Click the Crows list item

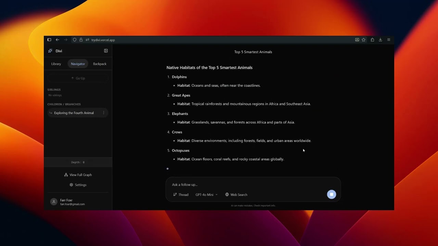click(177, 132)
